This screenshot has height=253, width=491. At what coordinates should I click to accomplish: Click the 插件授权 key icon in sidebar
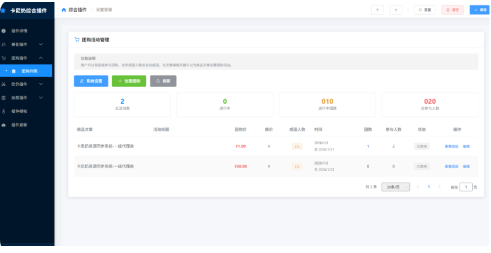[x=4, y=111]
